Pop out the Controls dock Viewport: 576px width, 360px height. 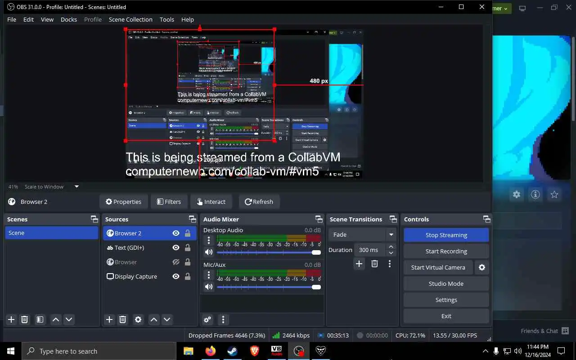click(x=486, y=219)
